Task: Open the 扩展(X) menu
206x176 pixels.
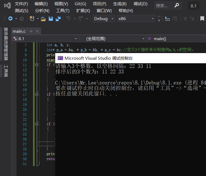Action: click(83, 11)
